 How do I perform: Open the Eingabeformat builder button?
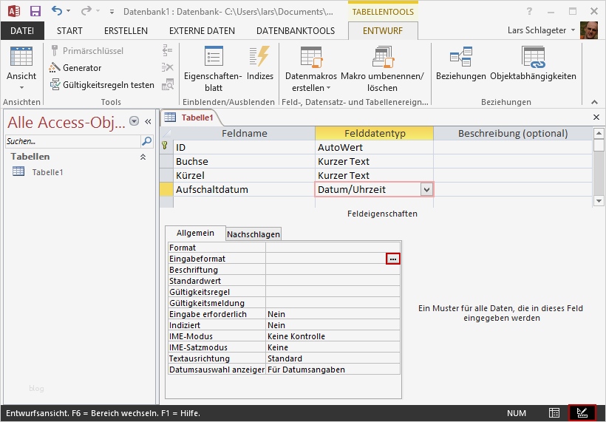point(393,259)
